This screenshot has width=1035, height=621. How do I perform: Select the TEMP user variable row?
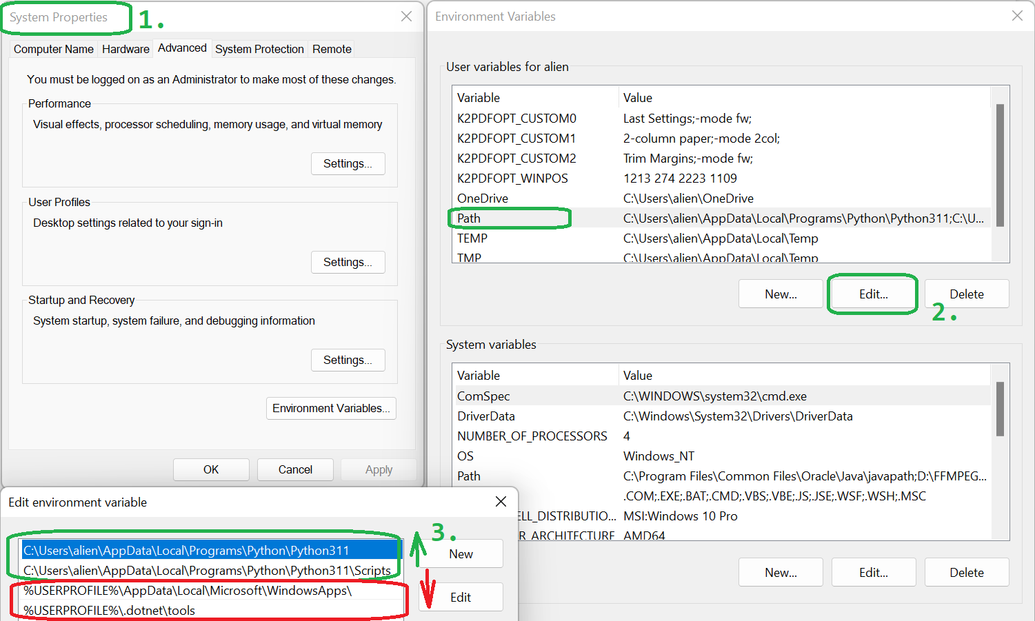click(x=721, y=238)
